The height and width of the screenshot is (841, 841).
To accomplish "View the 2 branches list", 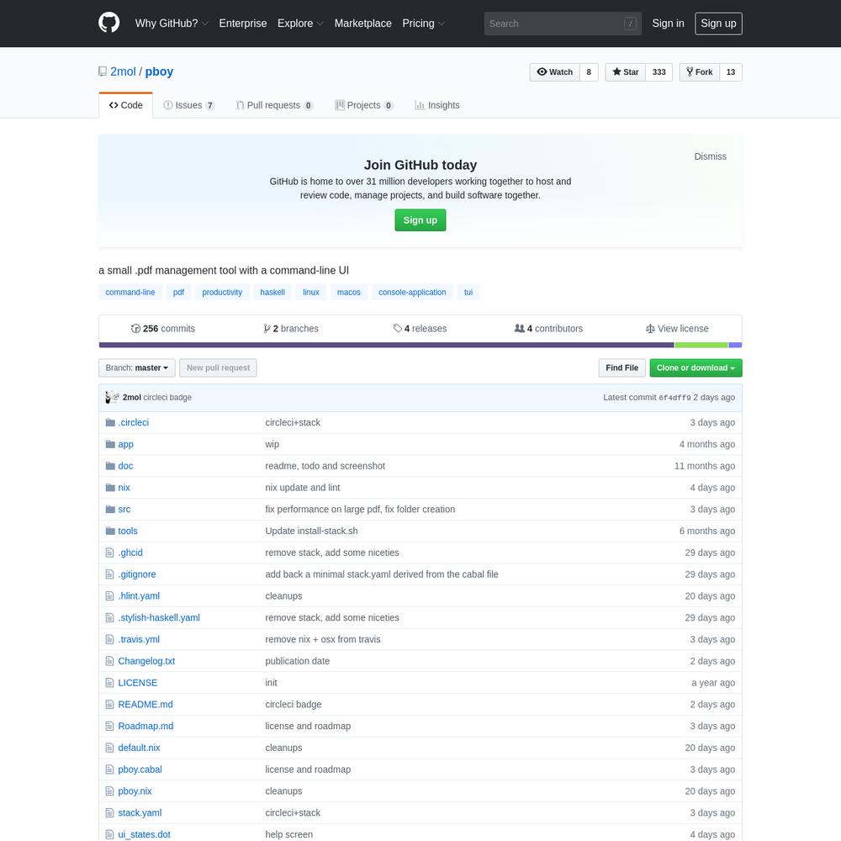I will [291, 329].
